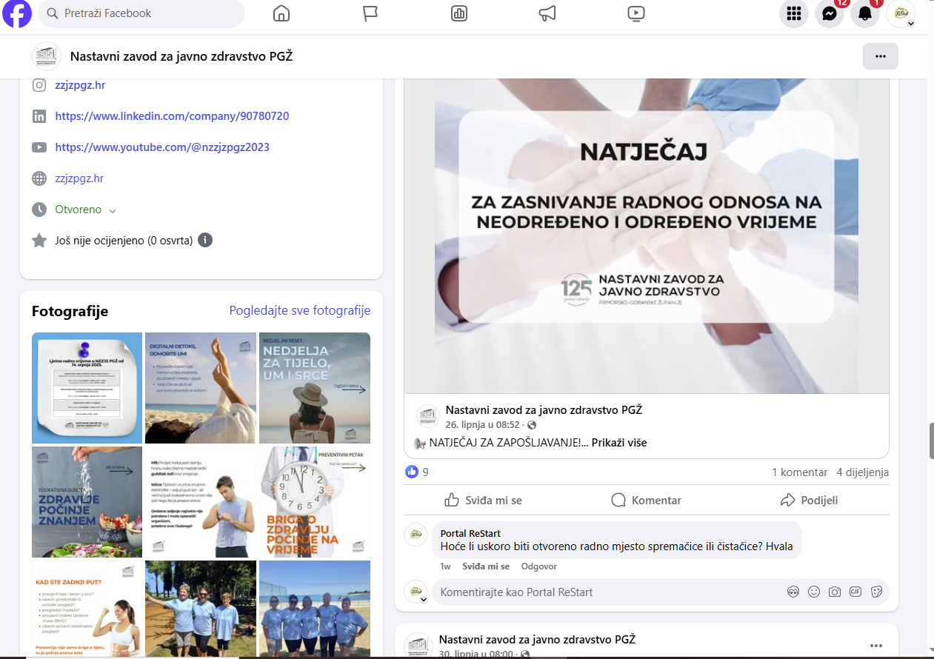Click the GIF icon in comment box

[855, 592]
